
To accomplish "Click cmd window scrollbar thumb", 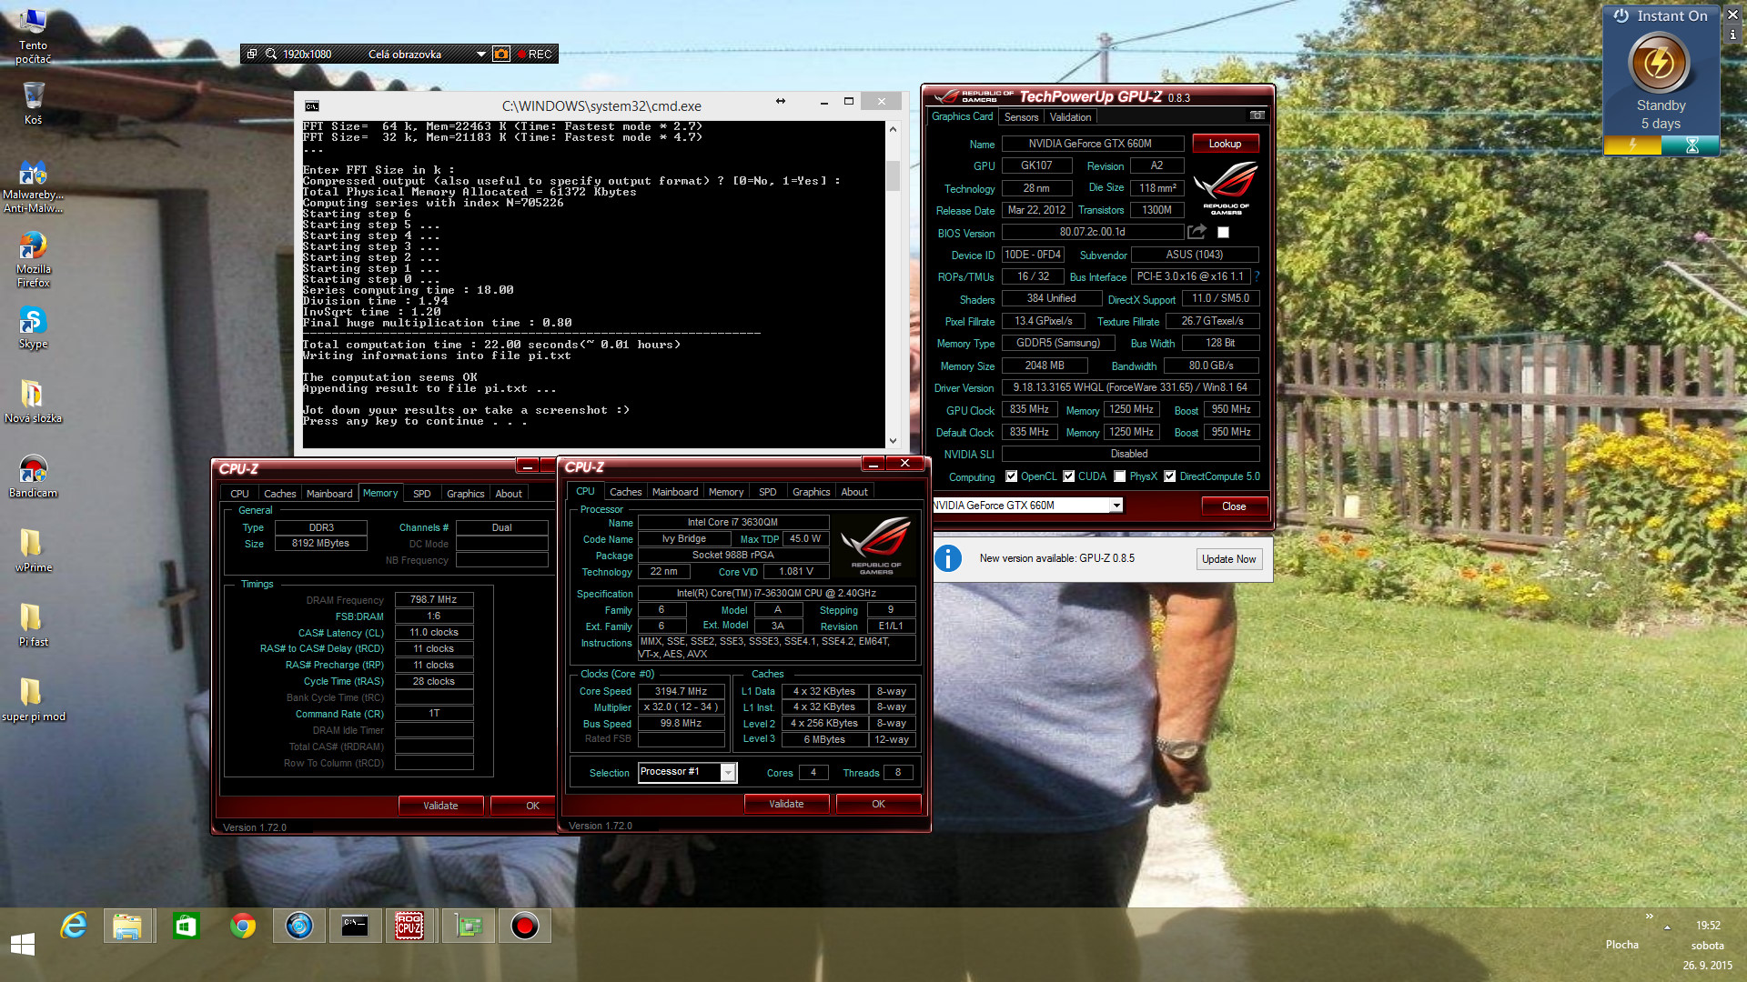I will click(x=893, y=175).
